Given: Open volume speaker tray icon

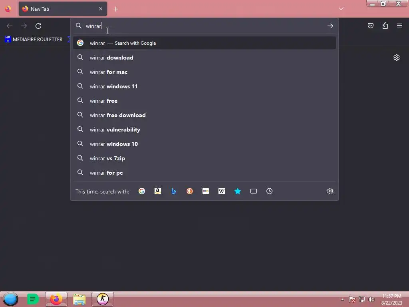Looking at the screenshot, I should (x=371, y=299).
